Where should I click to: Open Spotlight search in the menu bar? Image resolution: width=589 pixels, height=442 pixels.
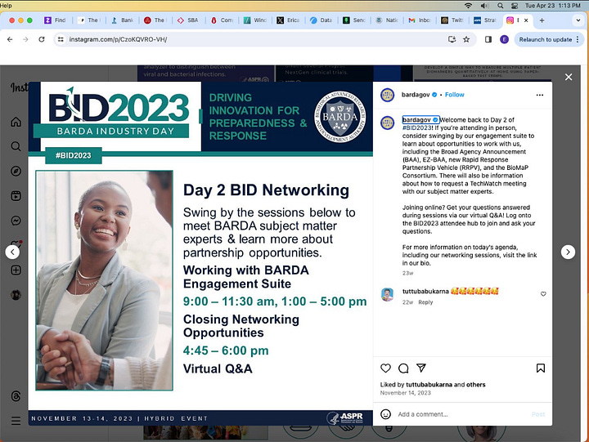coord(501,6)
